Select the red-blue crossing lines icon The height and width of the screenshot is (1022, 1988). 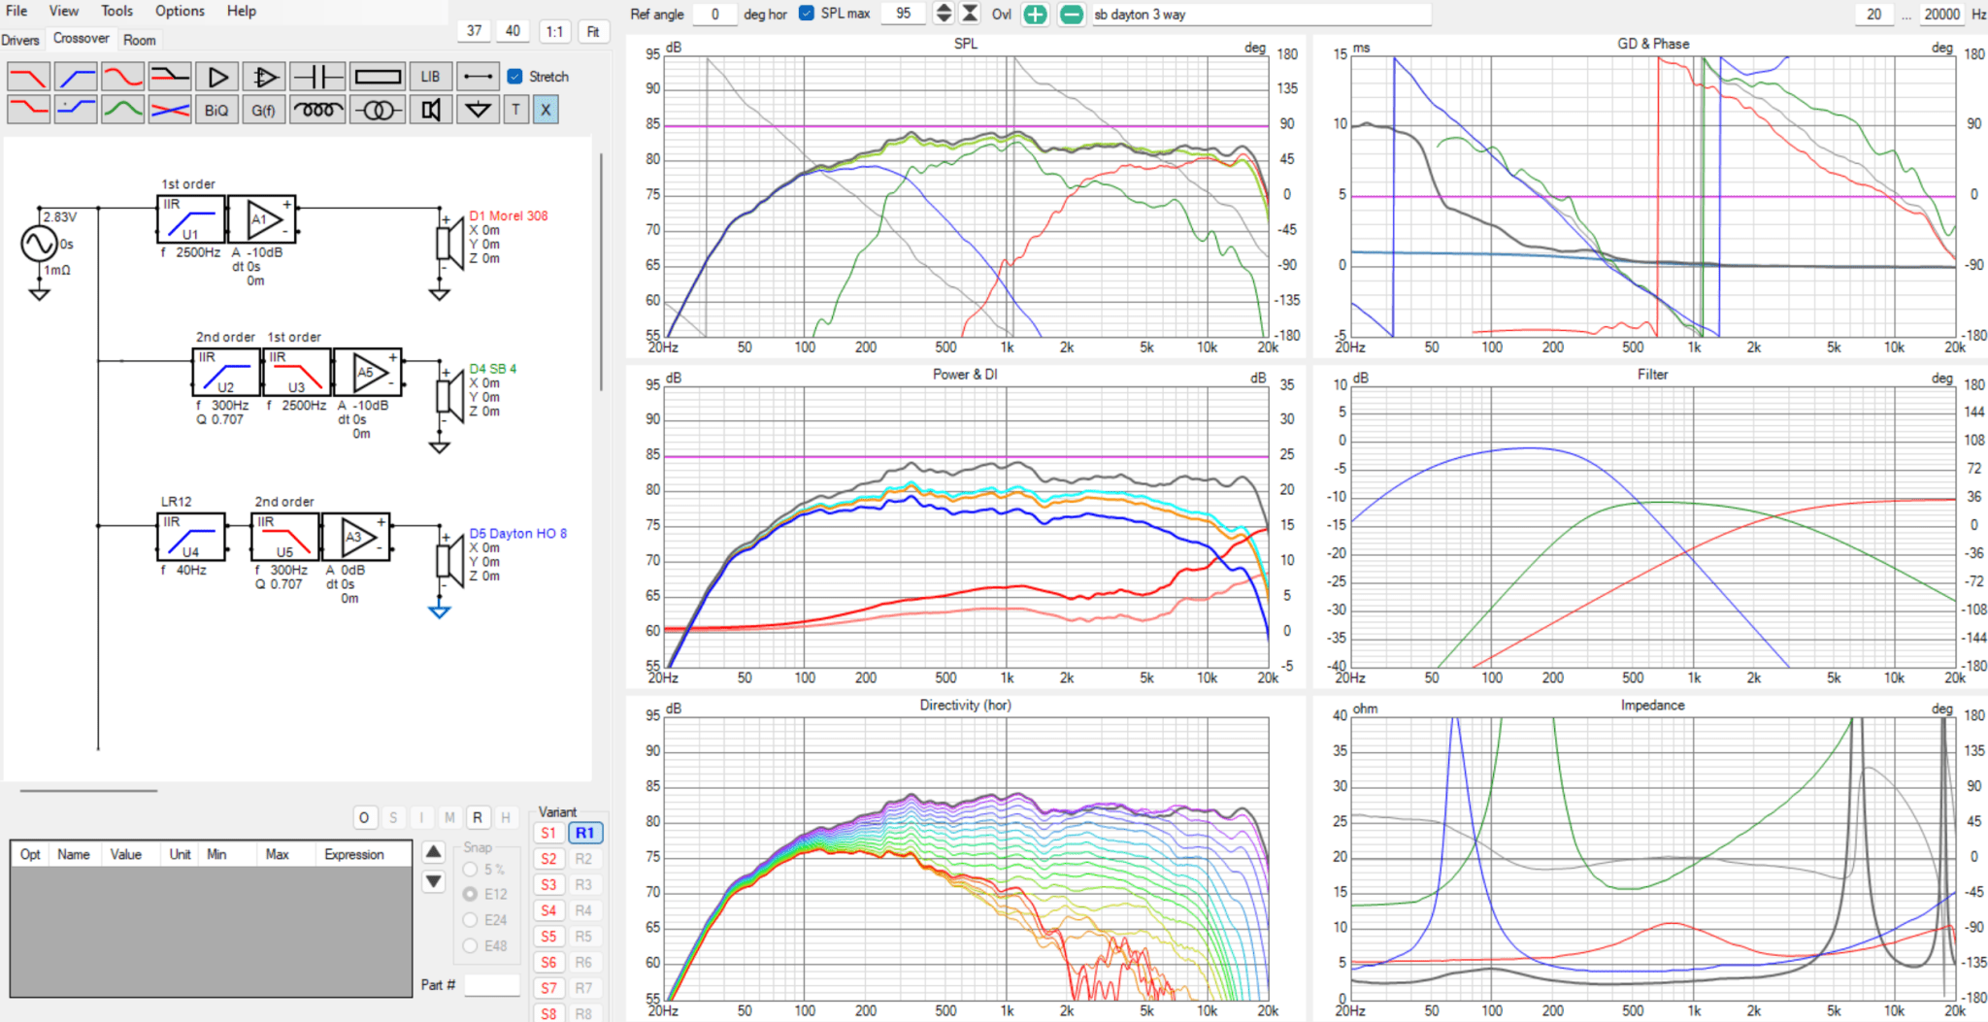tap(170, 110)
